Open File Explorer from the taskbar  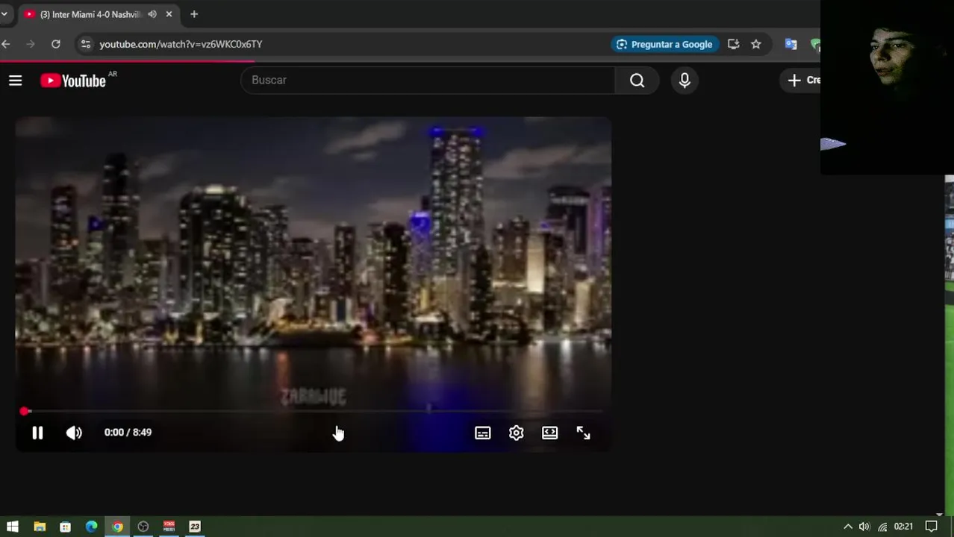click(x=40, y=527)
